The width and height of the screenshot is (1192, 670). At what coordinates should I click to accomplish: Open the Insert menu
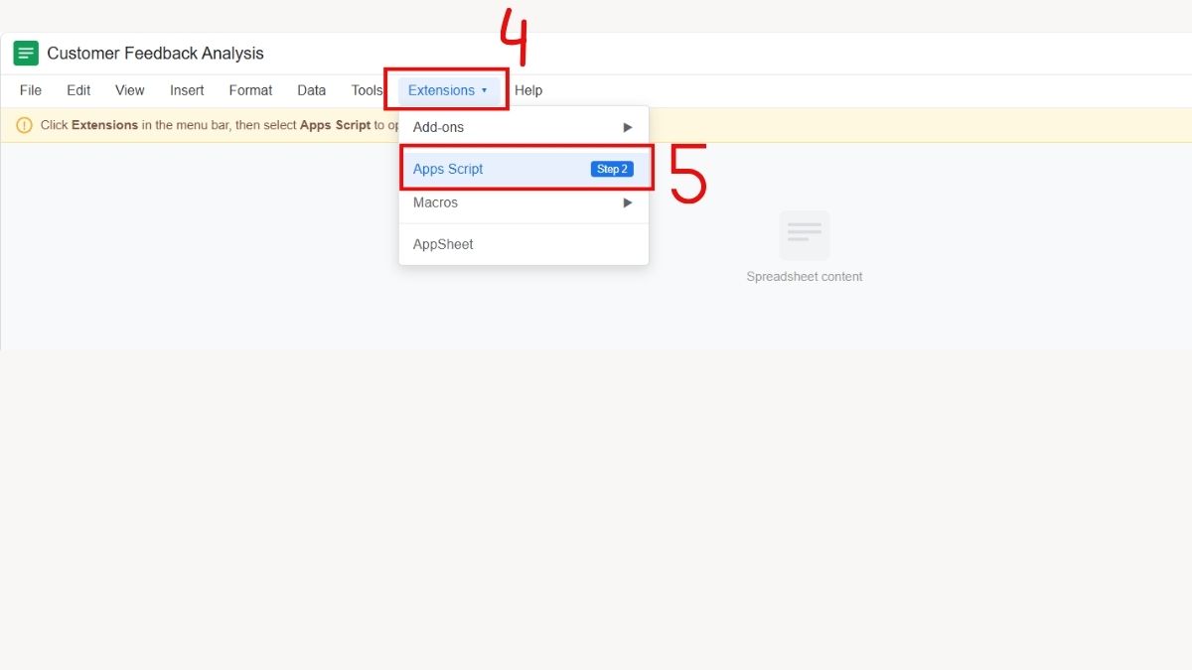tap(187, 90)
